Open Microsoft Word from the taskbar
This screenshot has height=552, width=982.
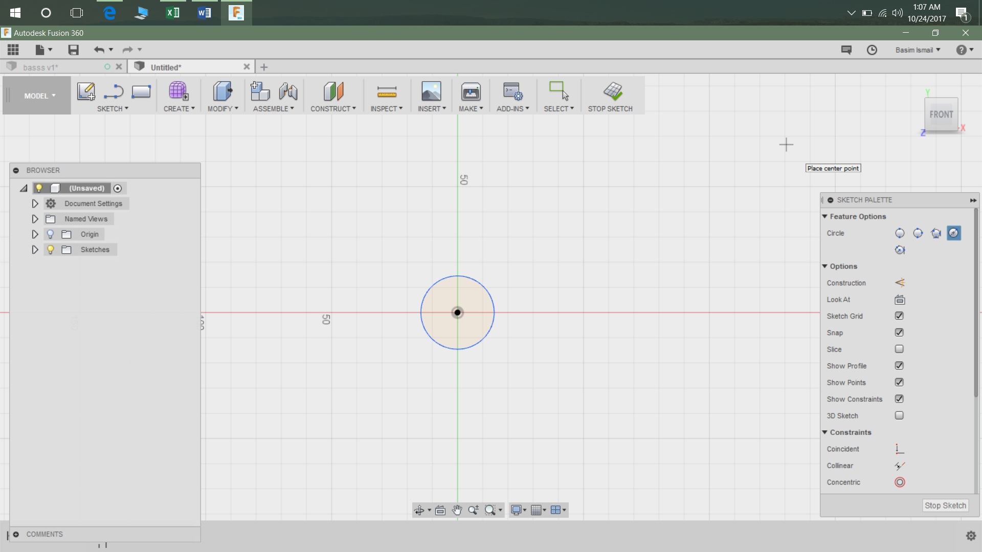(204, 13)
